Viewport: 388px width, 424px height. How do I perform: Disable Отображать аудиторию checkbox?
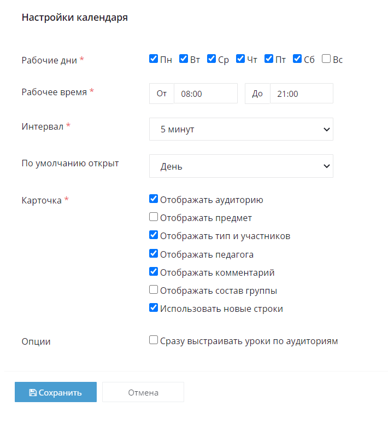(x=154, y=199)
